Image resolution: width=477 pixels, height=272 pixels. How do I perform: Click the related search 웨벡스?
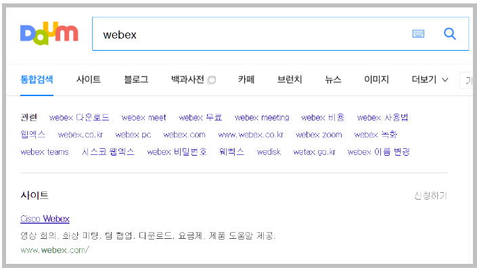[232, 152]
